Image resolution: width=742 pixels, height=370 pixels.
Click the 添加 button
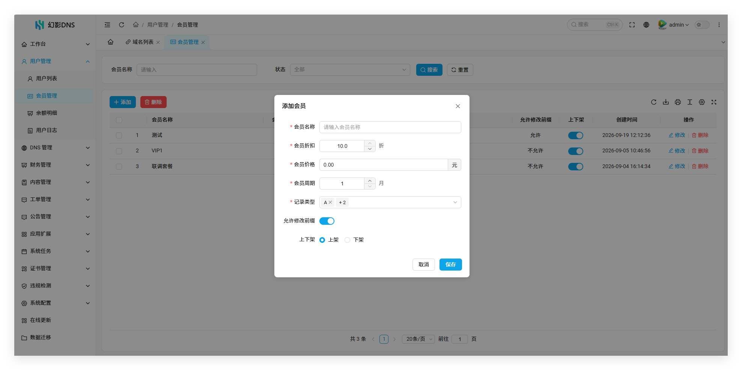[x=123, y=102]
